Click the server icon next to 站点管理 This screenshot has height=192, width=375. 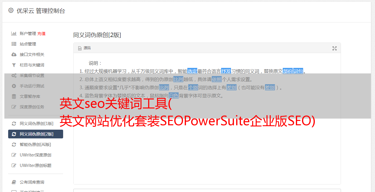(x=14, y=44)
